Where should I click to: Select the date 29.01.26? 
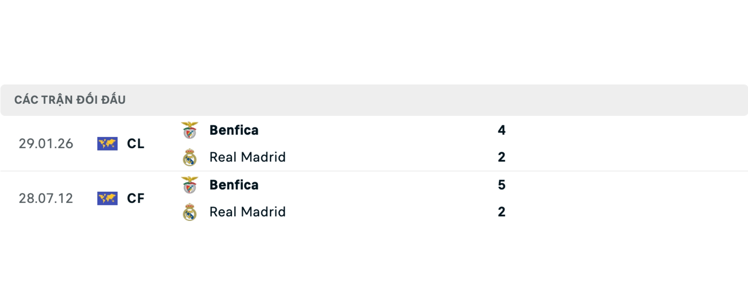46,143
